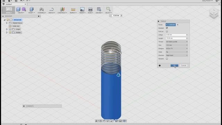Viewport: 222px width, 125px height.
Task: Expand the Bodies tree node
Action: pos(7,32)
